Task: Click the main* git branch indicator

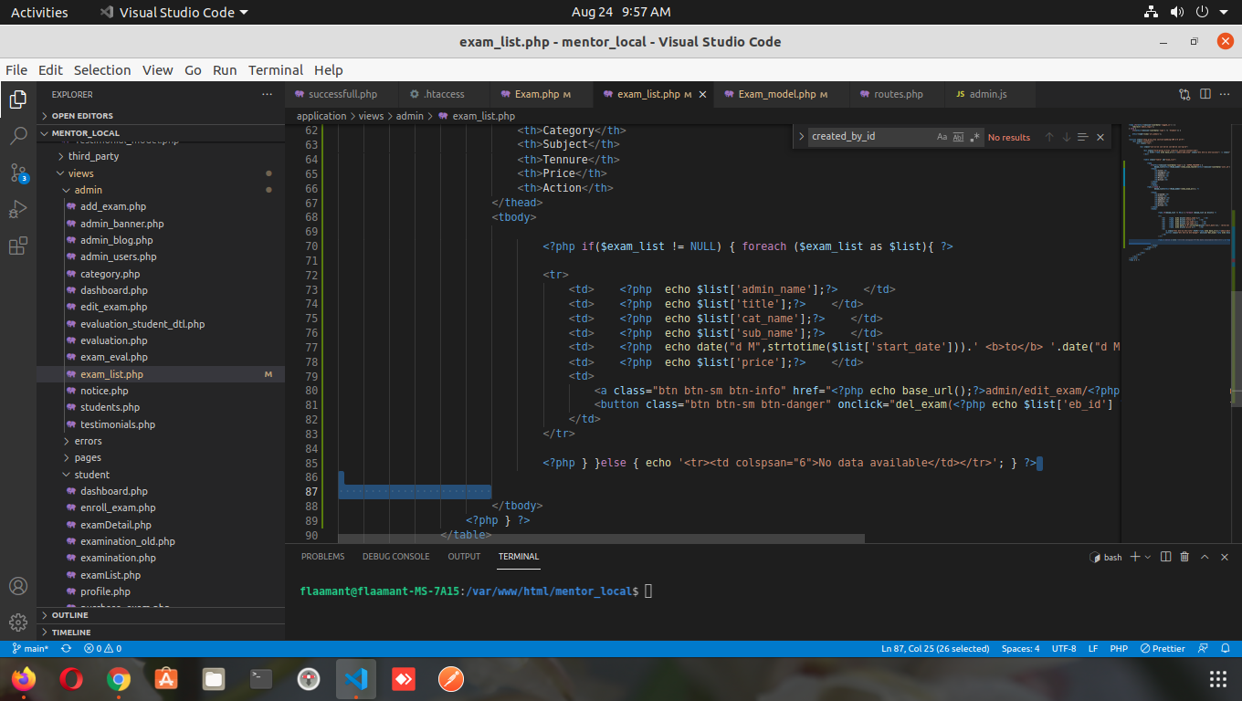Action: 31,649
